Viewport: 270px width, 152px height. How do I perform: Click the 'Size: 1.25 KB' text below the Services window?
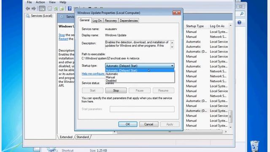click(98, 150)
